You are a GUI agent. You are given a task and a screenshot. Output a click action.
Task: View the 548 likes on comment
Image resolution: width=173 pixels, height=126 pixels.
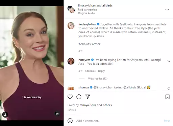[x=90, y=71]
